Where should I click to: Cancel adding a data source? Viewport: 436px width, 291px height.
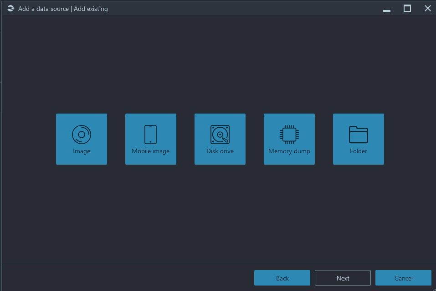point(404,278)
